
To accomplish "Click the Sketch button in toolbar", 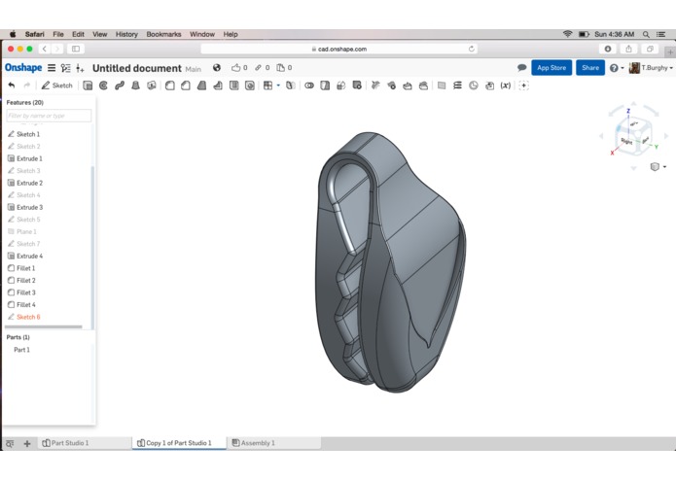I will coord(56,86).
